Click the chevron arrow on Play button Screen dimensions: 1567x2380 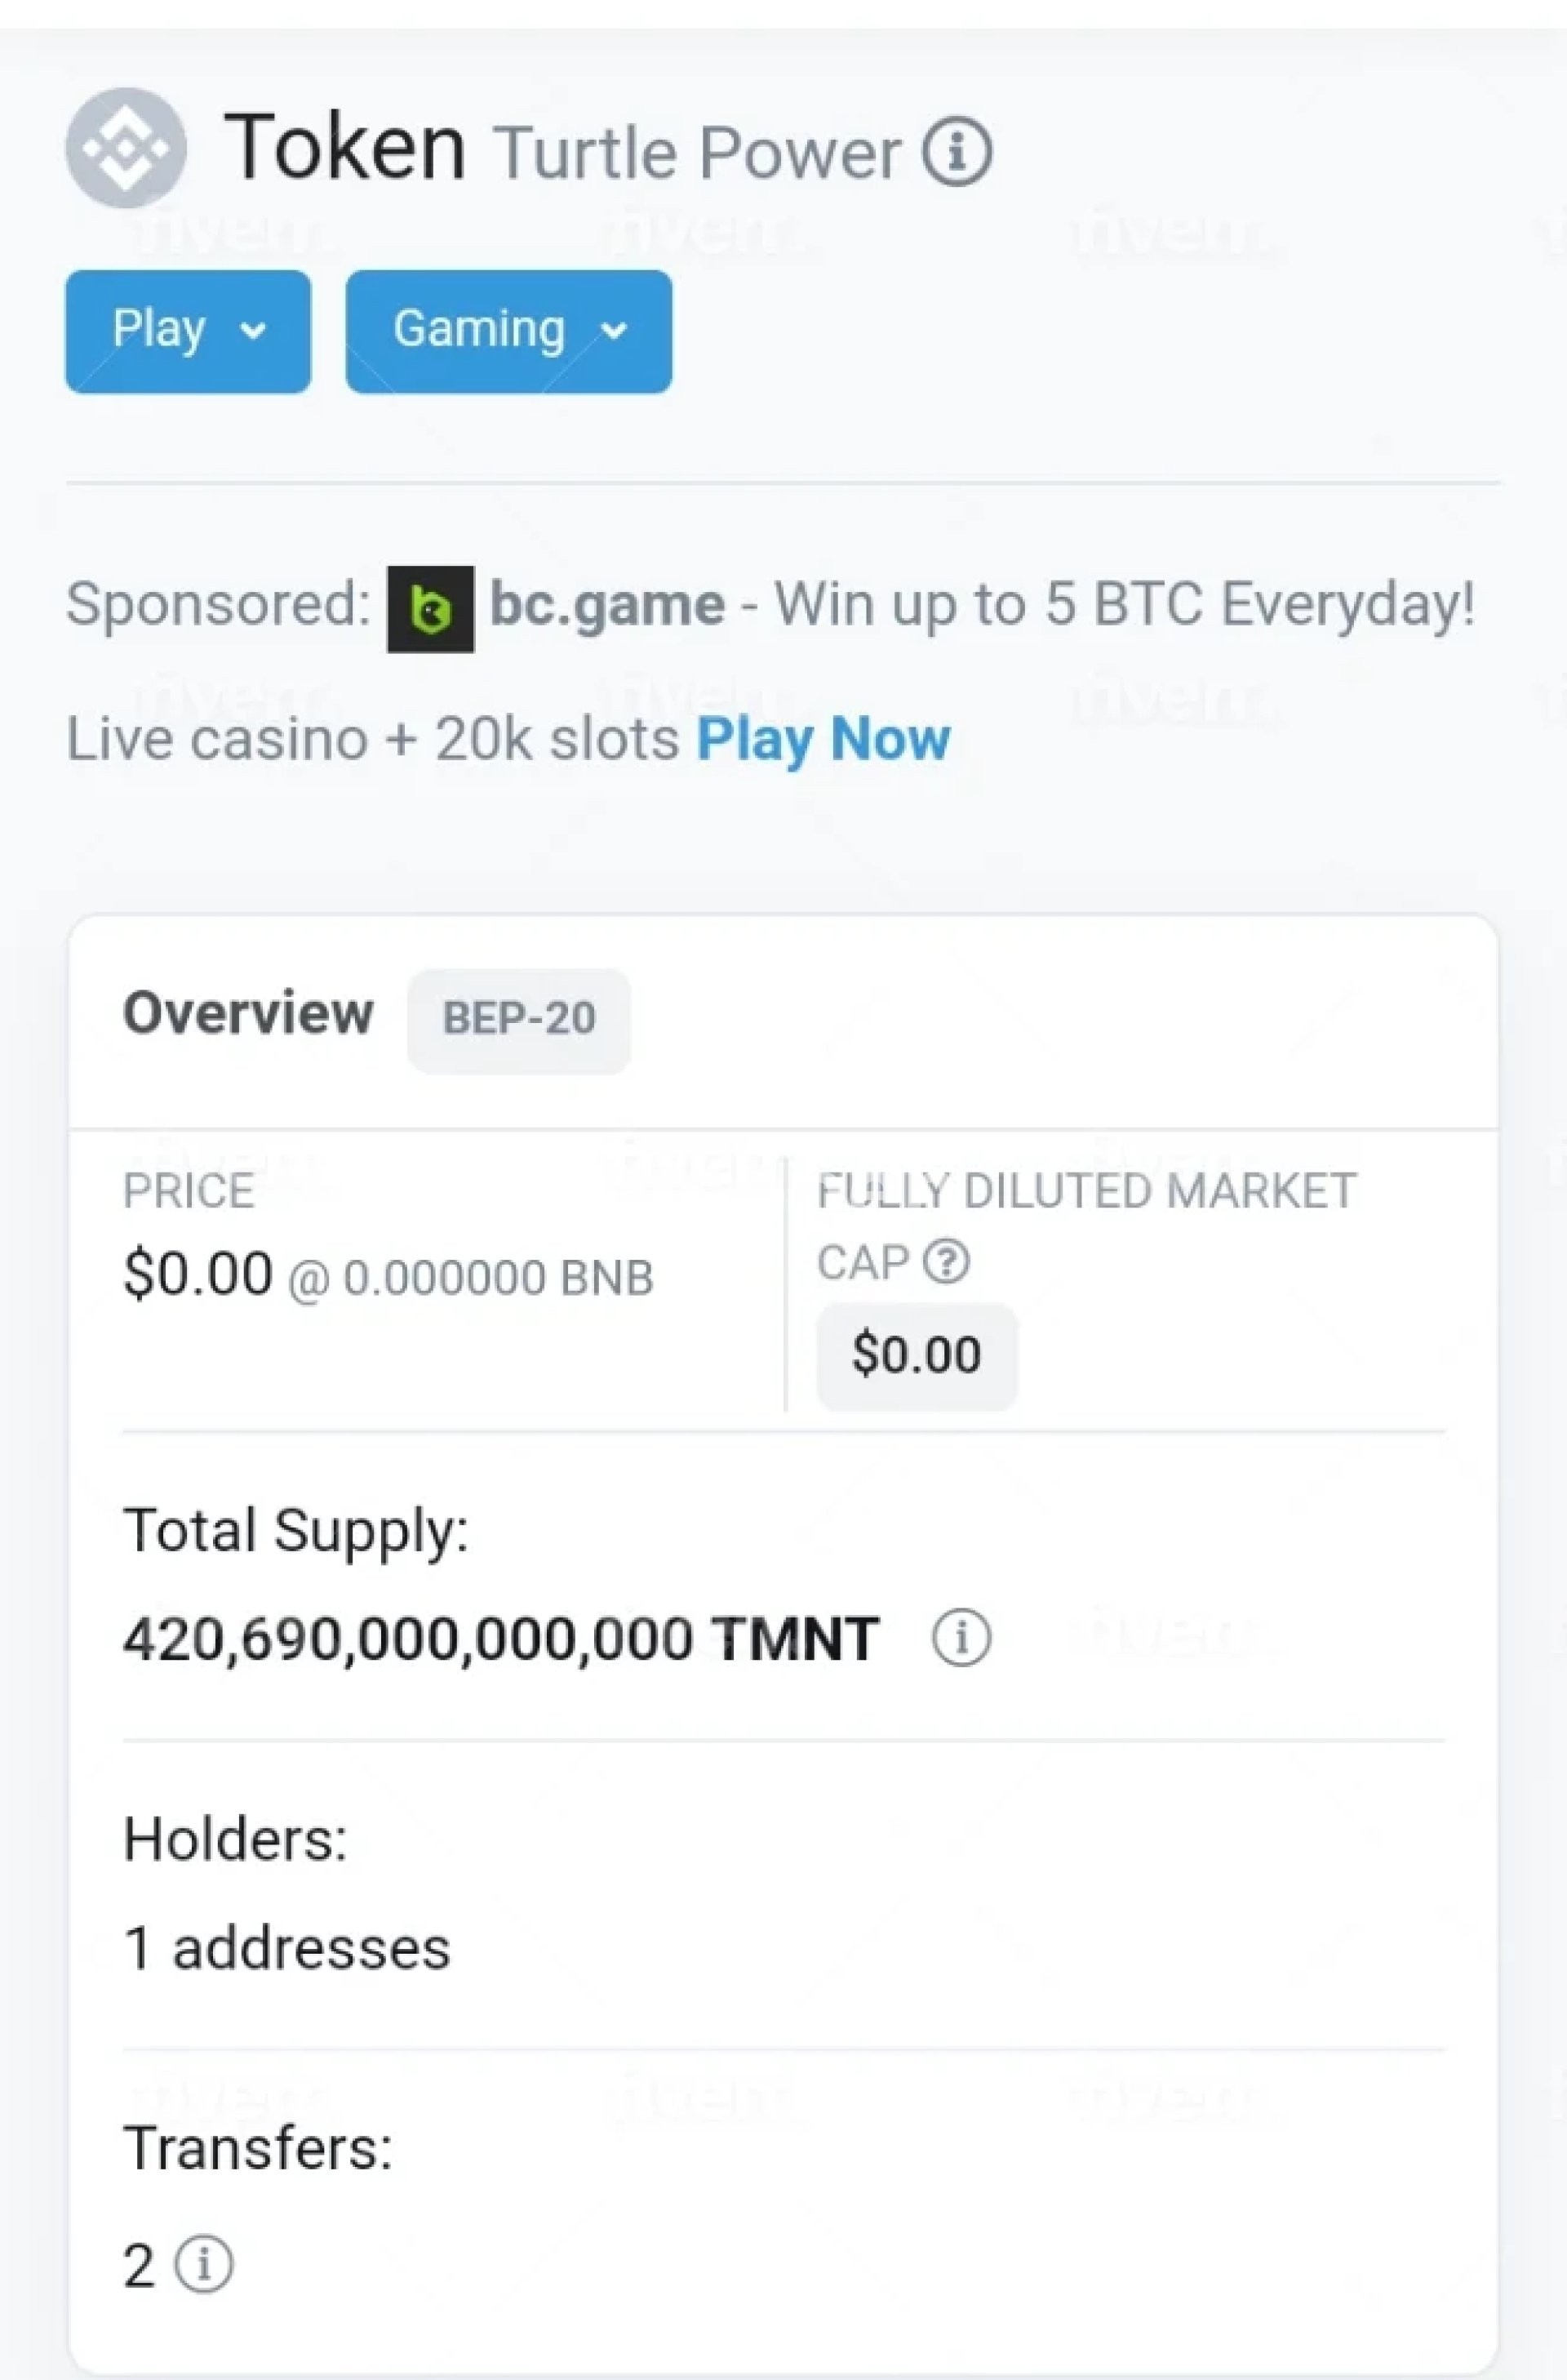tap(255, 331)
